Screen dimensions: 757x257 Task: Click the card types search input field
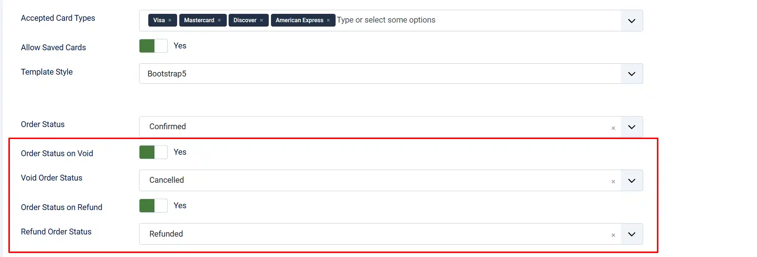(478, 20)
